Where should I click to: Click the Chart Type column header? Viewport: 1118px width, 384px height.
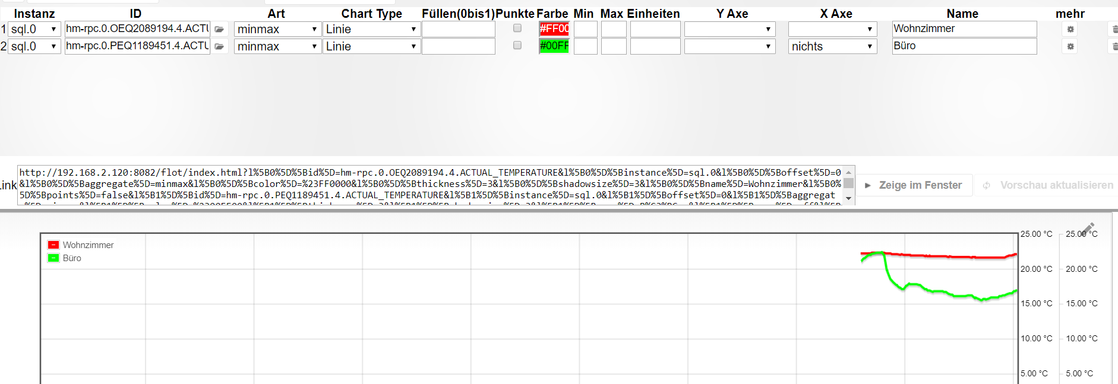372,14
